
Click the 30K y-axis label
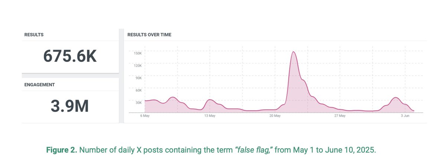point(138,102)
